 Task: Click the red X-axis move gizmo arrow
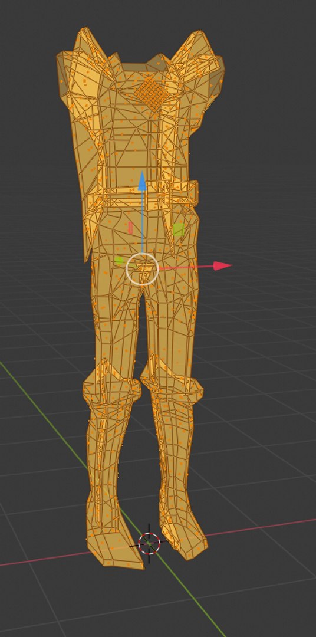222,266
